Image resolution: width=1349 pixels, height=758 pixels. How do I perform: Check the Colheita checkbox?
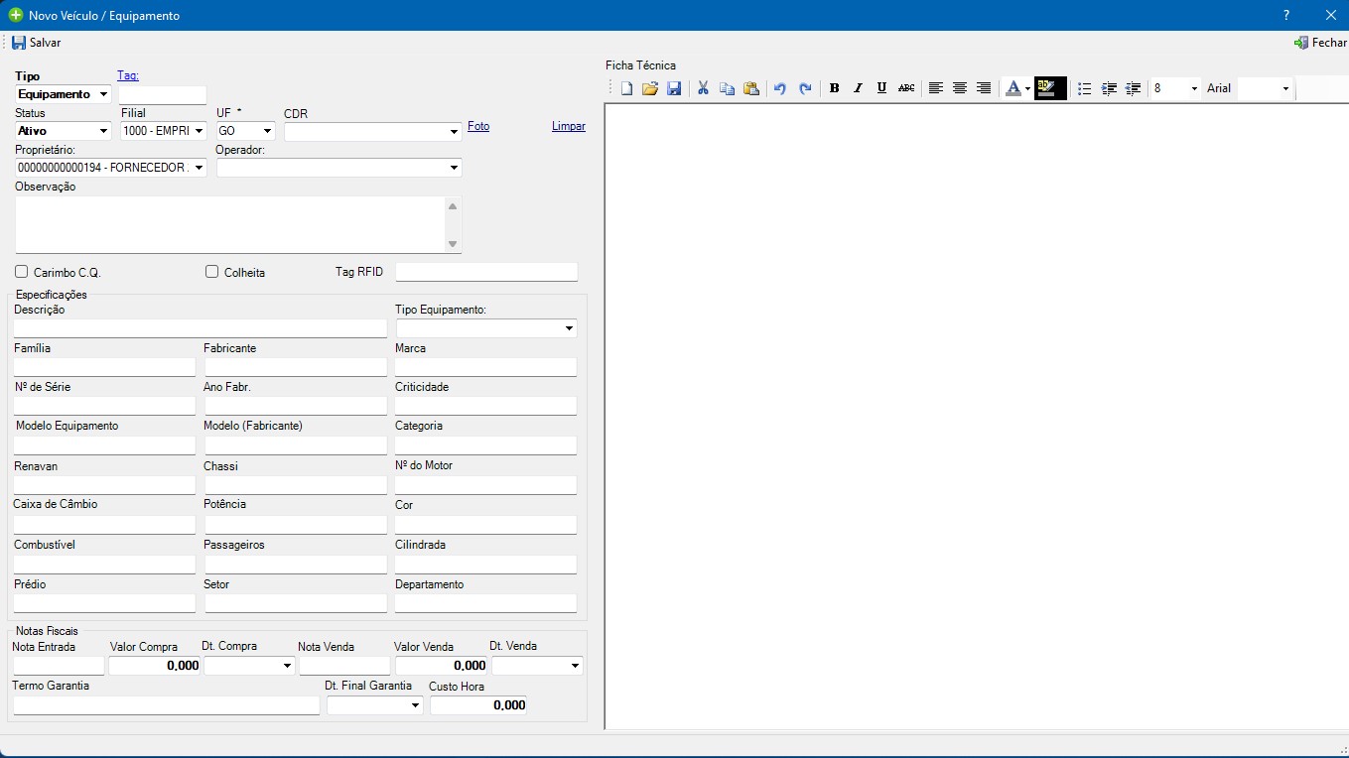coord(211,272)
